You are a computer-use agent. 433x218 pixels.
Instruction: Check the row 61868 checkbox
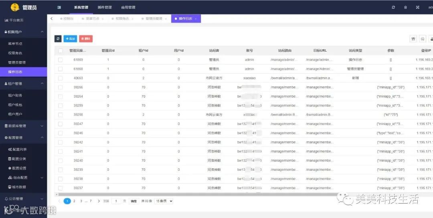point(60,69)
